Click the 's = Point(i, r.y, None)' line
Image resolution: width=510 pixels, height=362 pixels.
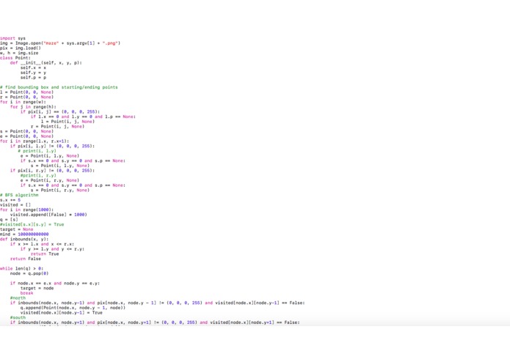[x=60, y=191]
